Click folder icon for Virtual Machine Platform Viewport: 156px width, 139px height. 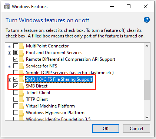click(x=21, y=106)
